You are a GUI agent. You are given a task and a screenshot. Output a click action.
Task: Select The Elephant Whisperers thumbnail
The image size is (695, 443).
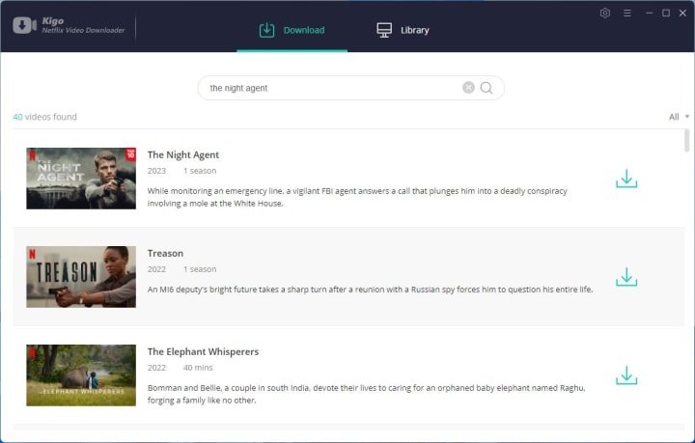click(x=81, y=375)
